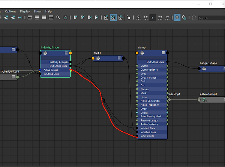Remove selected nodes from graph icon

[13, 18]
